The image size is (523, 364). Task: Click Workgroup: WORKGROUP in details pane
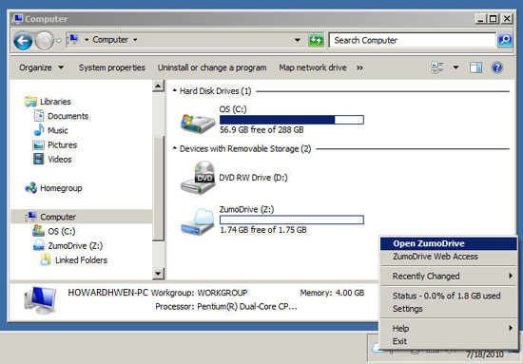pos(199,293)
